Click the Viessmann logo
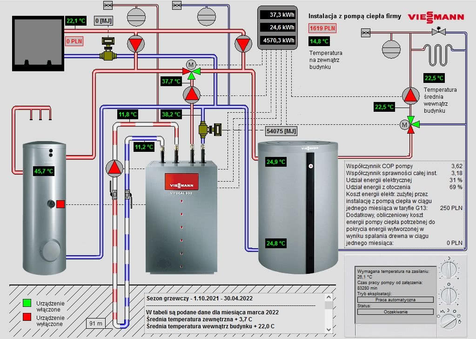The height and width of the screenshot is (339, 476). point(436,17)
